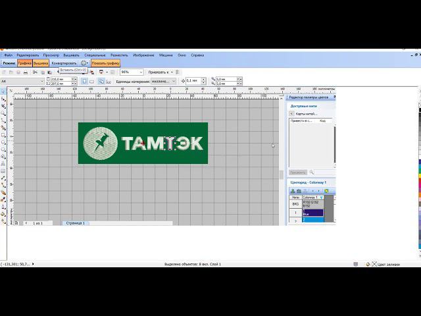Image resolution: width=421 pixels, height=316 pixels.
Task: Click the back arrow beside Карты нитей
Action: [x=292, y=114]
